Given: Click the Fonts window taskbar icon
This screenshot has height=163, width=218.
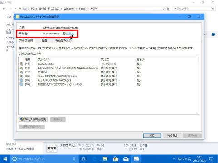Looking at the screenshot, I should tap(136, 159).
